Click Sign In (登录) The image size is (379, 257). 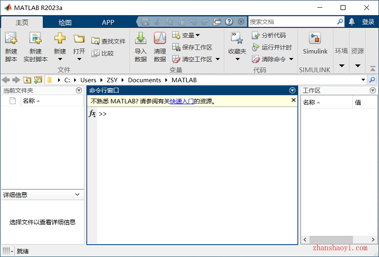click(368, 22)
